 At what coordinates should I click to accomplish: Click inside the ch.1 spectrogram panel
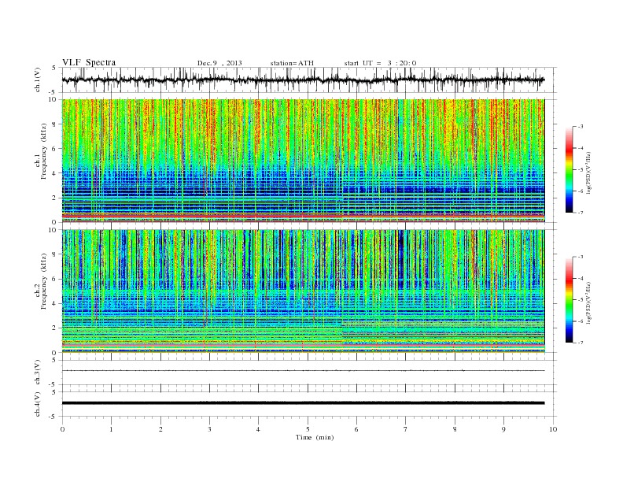point(303,161)
